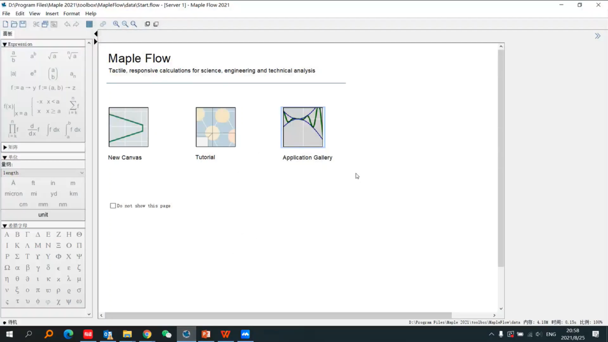Insert the km unit

tap(73, 194)
